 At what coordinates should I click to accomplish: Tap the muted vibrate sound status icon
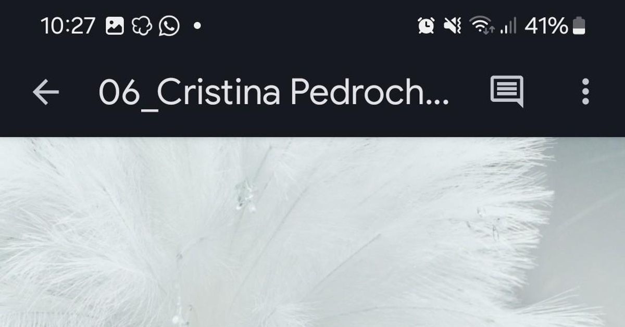pyautogui.click(x=452, y=26)
